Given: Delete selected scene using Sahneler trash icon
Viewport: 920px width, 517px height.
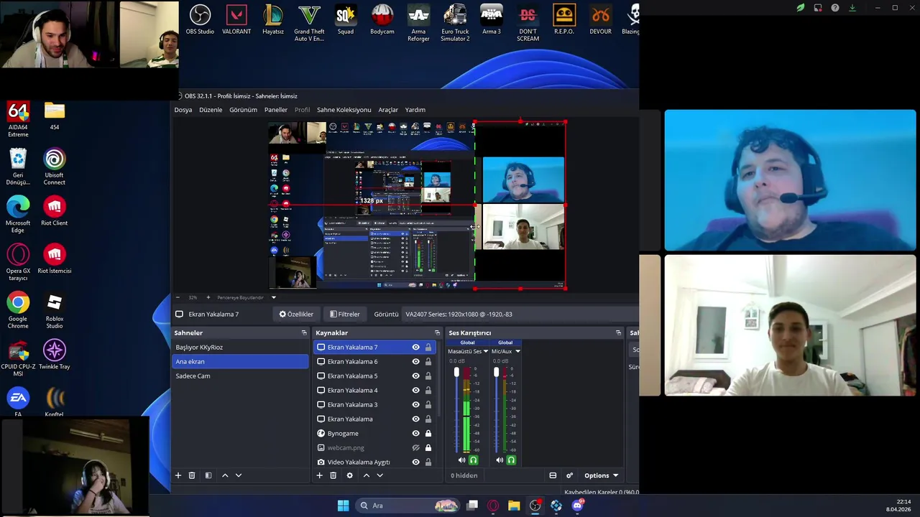Looking at the screenshot, I should point(192,475).
